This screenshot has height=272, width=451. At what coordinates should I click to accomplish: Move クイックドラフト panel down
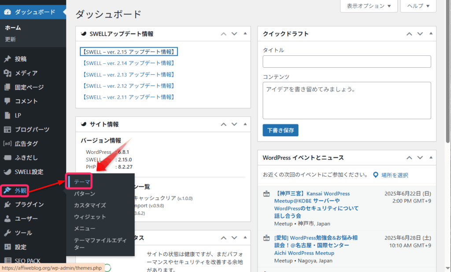pyautogui.click(x=420, y=34)
